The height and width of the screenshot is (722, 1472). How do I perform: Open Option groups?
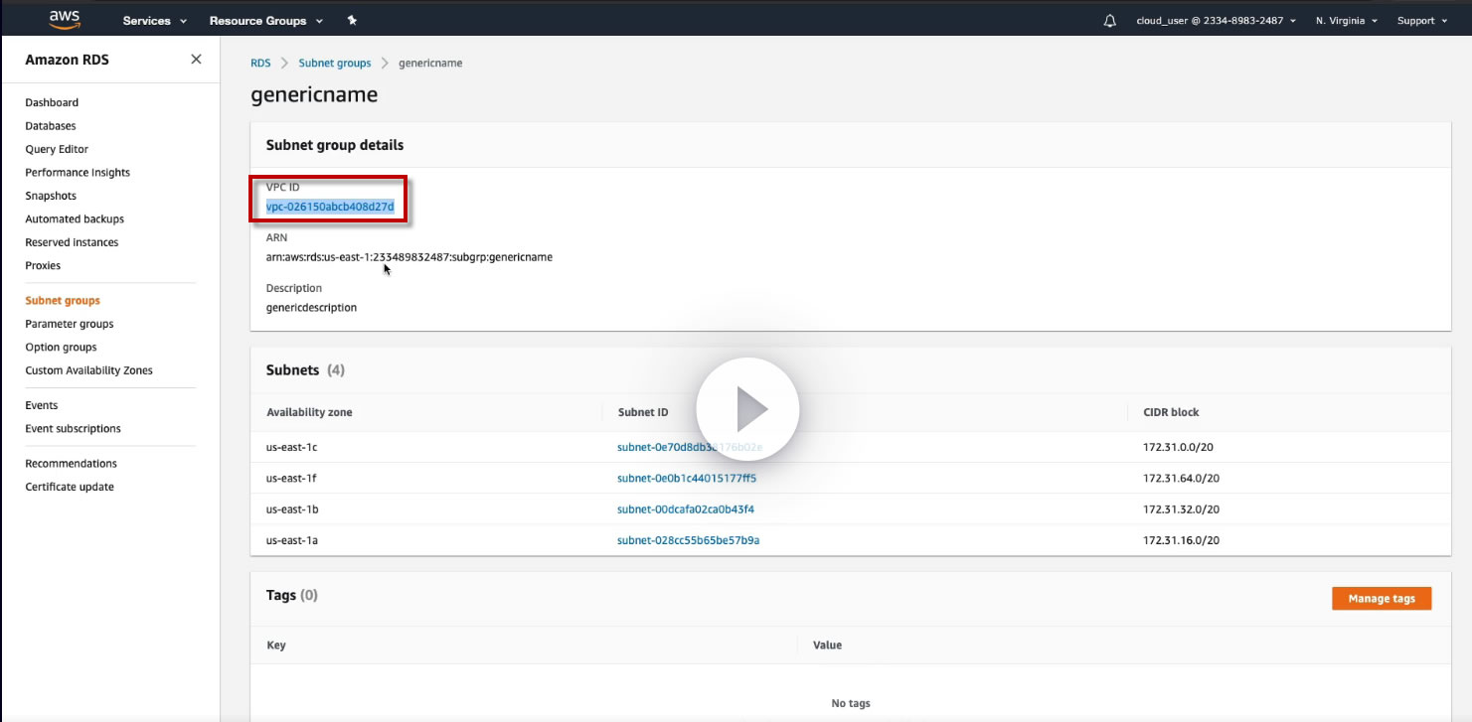pyautogui.click(x=61, y=347)
